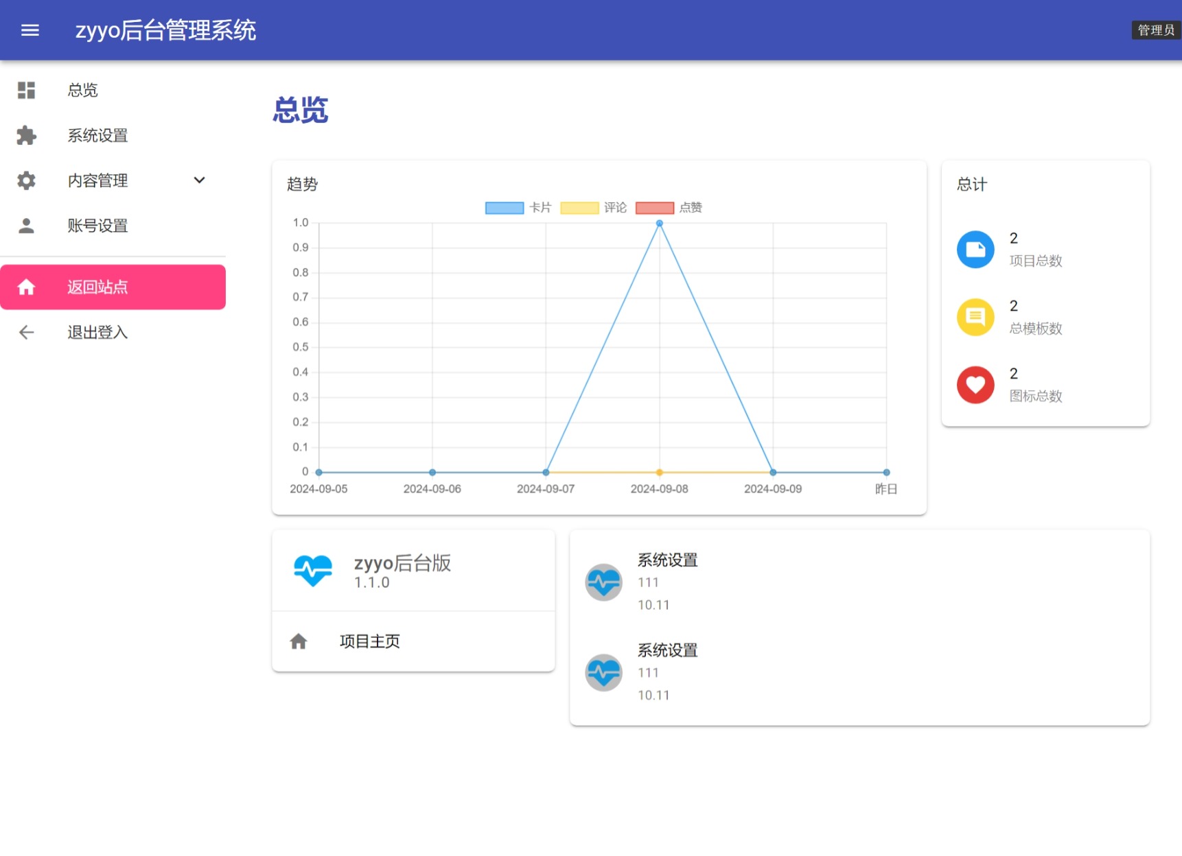This screenshot has width=1182, height=856.
Task: Click the red heart icon for 图标总数
Action: click(975, 385)
